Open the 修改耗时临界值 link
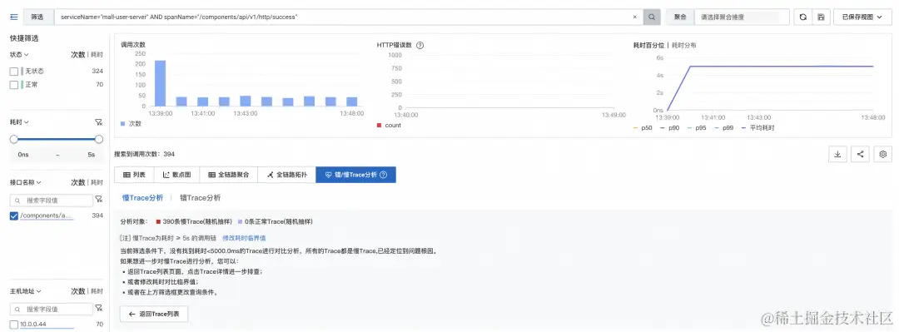The image size is (899, 332). click(x=244, y=237)
